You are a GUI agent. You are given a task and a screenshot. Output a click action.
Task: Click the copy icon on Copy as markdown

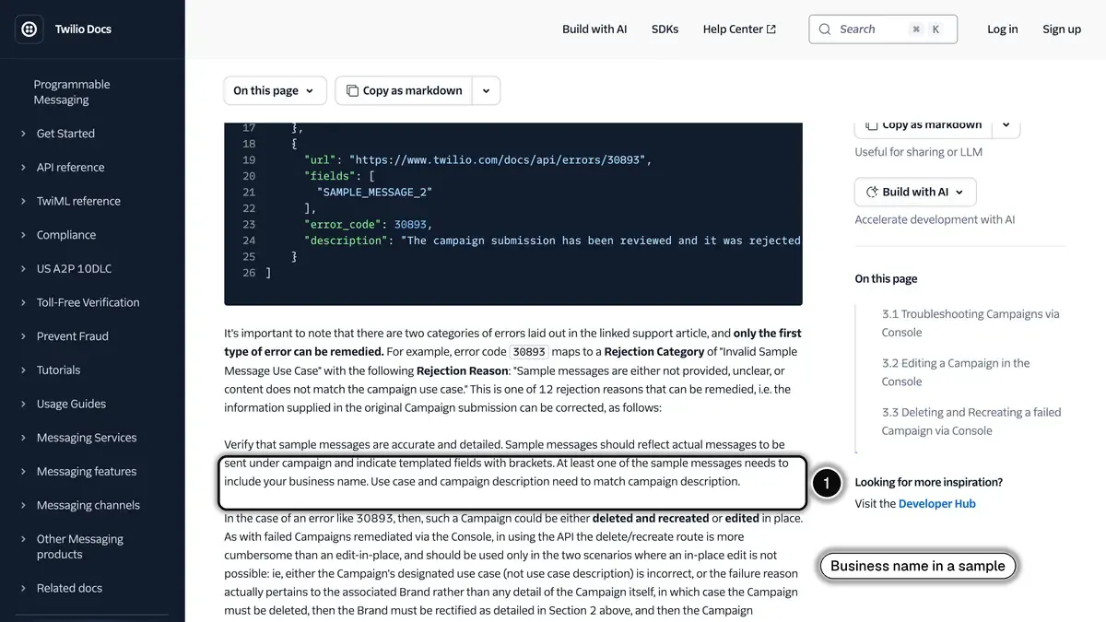[x=352, y=90]
